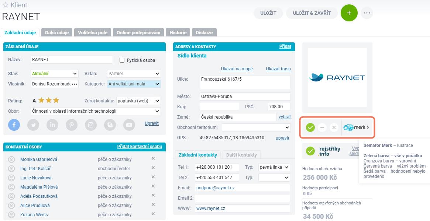
Task: Open the Vztah dropdown
Action: [x=134, y=74]
